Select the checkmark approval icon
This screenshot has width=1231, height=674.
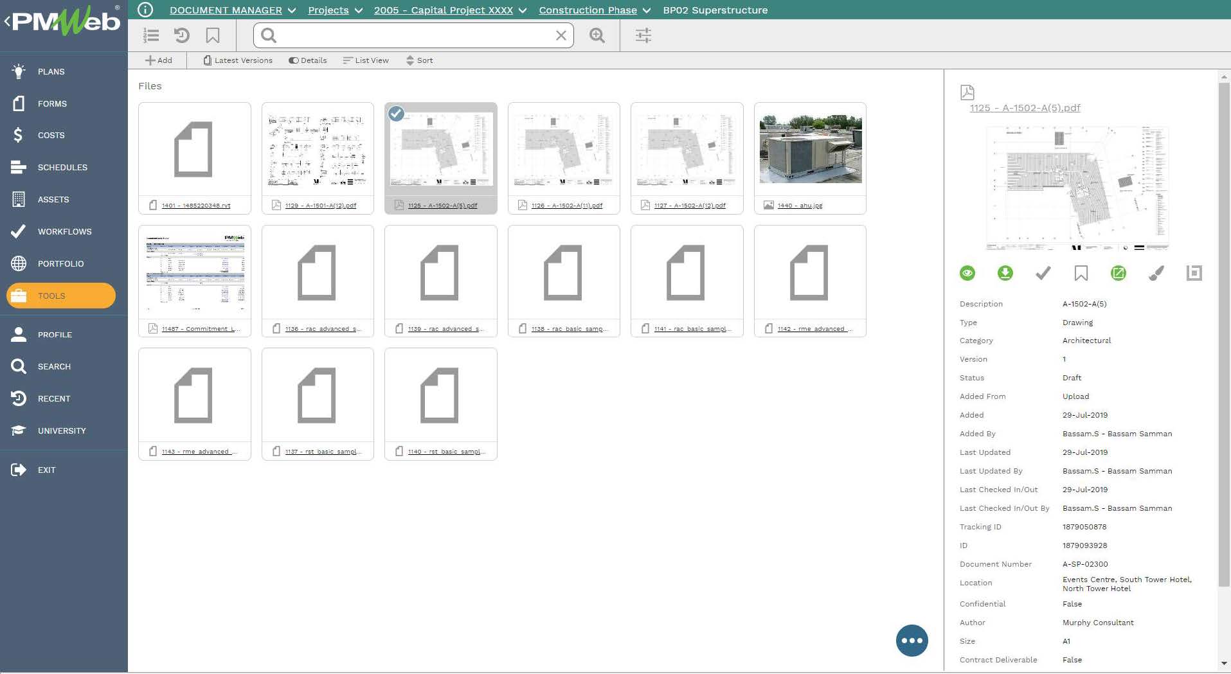pyautogui.click(x=1042, y=272)
